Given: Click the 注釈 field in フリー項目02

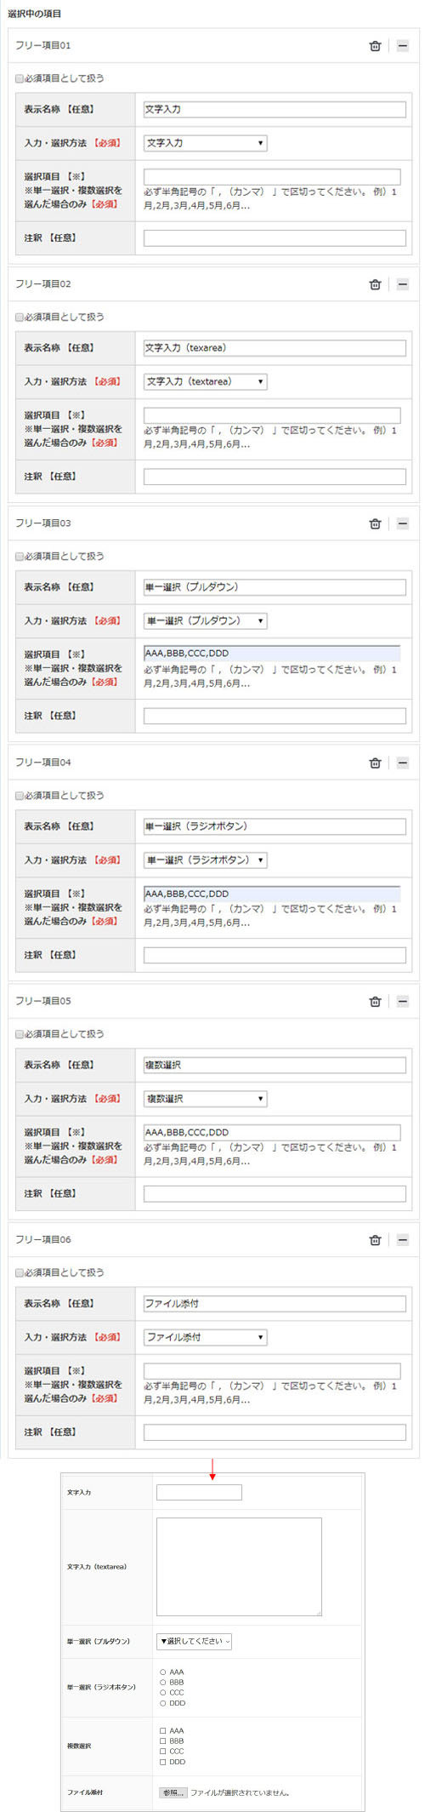Looking at the screenshot, I should click(275, 477).
